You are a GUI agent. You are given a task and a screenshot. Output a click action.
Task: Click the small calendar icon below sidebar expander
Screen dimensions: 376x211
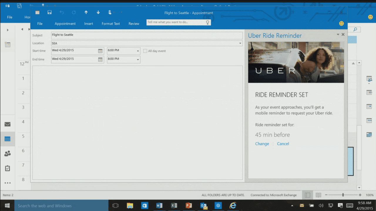click(8, 45)
